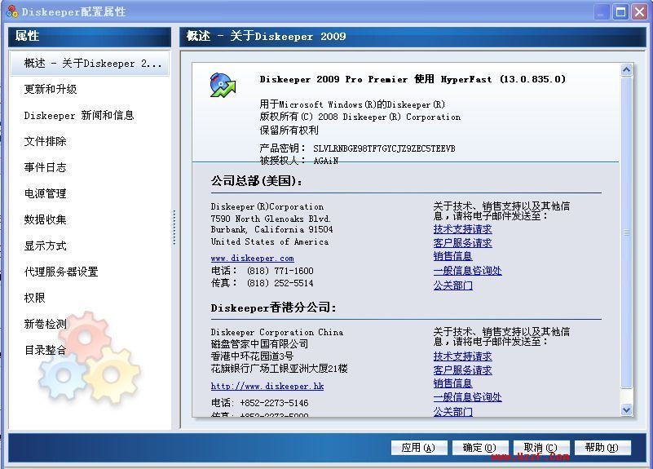The image size is (653, 469).
Task: Click 一般信息咨询处 under US headquarters
Action: tap(467, 271)
